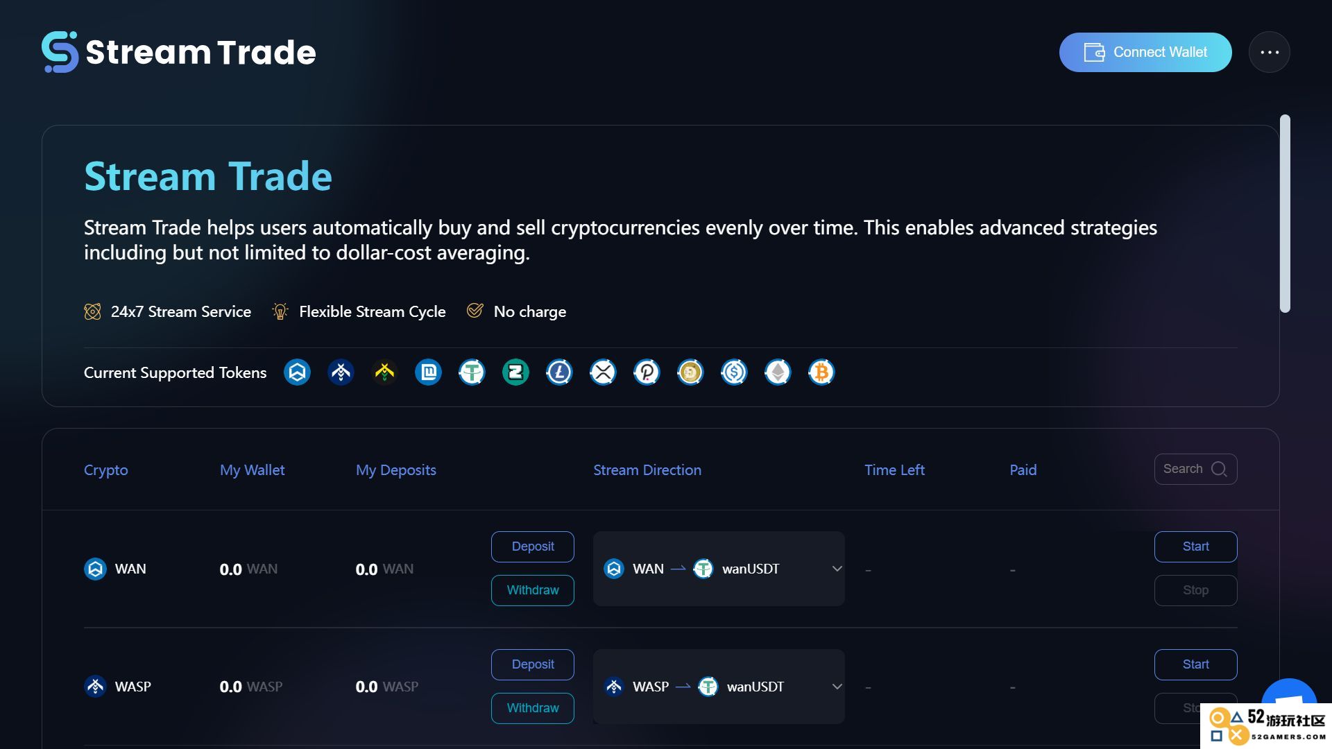Click Withdraw for the WASP row
The width and height of the screenshot is (1332, 749).
pyautogui.click(x=533, y=708)
